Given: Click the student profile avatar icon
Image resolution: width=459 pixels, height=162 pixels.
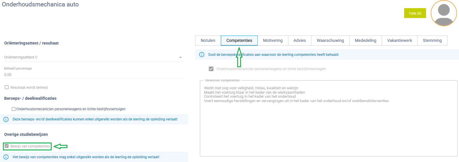Looking at the screenshot, I should coord(444,13).
